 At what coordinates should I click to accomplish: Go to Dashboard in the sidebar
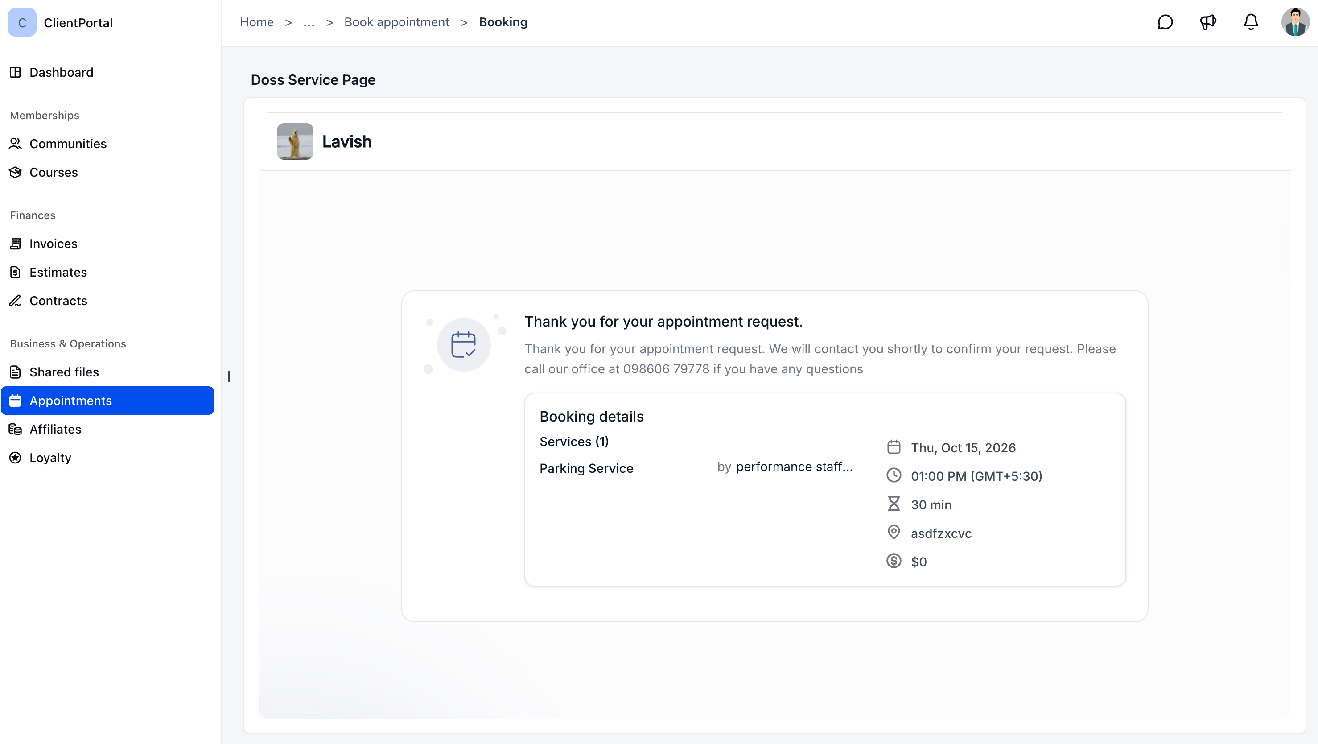pyautogui.click(x=107, y=72)
